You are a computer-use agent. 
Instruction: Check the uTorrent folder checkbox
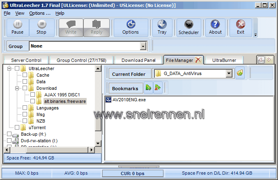(x=17, y=127)
